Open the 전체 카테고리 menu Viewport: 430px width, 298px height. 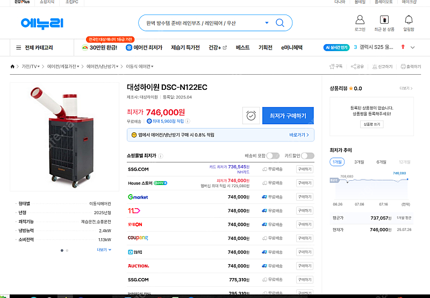point(34,47)
